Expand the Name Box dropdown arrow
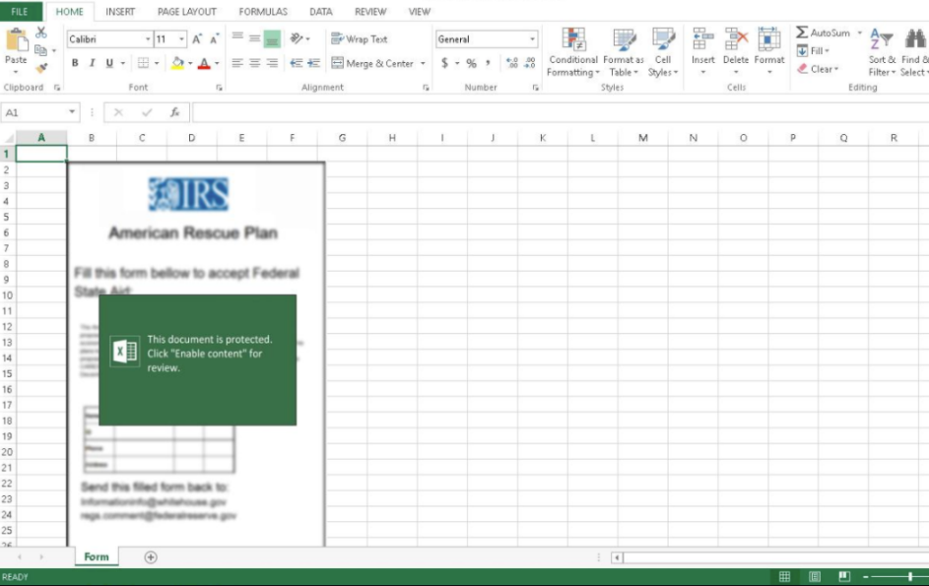Image resolution: width=929 pixels, height=586 pixels. 72,112
